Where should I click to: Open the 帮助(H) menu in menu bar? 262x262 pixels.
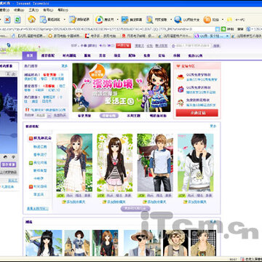(63, 10)
